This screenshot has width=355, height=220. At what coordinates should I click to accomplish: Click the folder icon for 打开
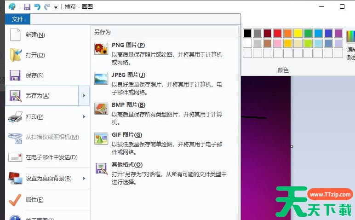pos(16,55)
